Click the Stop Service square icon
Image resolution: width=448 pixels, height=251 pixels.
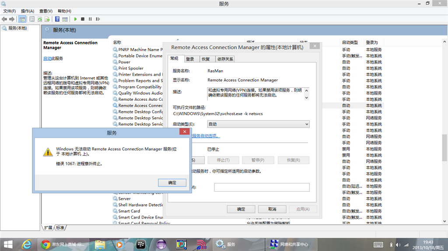83,19
